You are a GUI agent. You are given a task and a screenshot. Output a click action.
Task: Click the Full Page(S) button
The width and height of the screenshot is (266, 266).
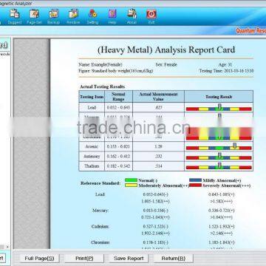(x=39, y=259)
